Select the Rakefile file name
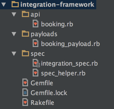This screenshot has height=109, width=114. click(x=42, y=103)
